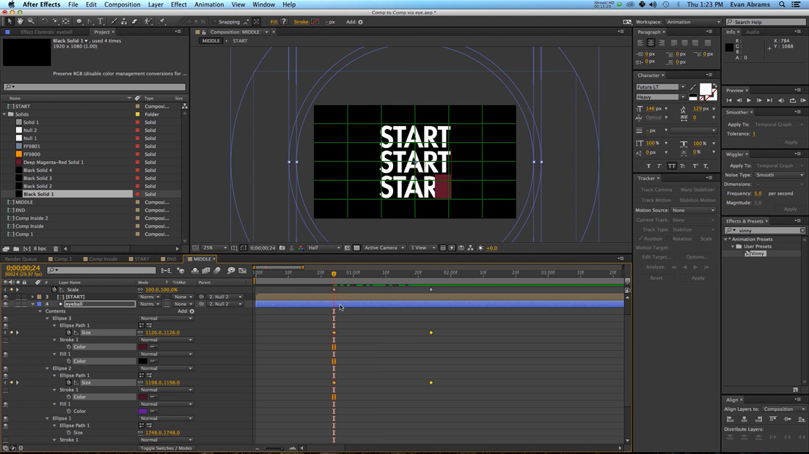Image resolution: width=809 pixels, height=454 pixels.
Task: Select the Rotation tool
Action: pyautogui.click(x=44, y=22)
